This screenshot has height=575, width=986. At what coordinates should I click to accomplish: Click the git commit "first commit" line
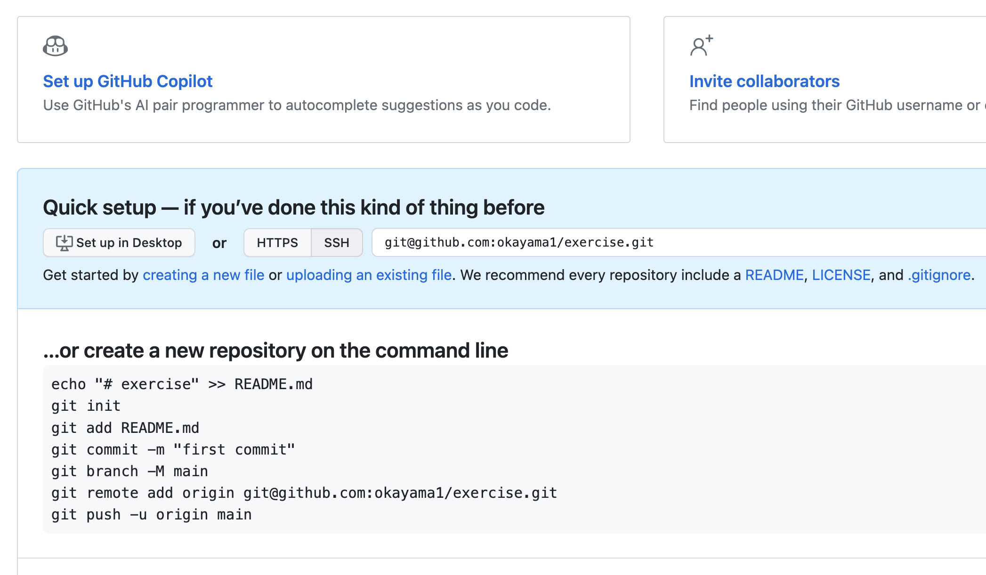click(173, 450)
